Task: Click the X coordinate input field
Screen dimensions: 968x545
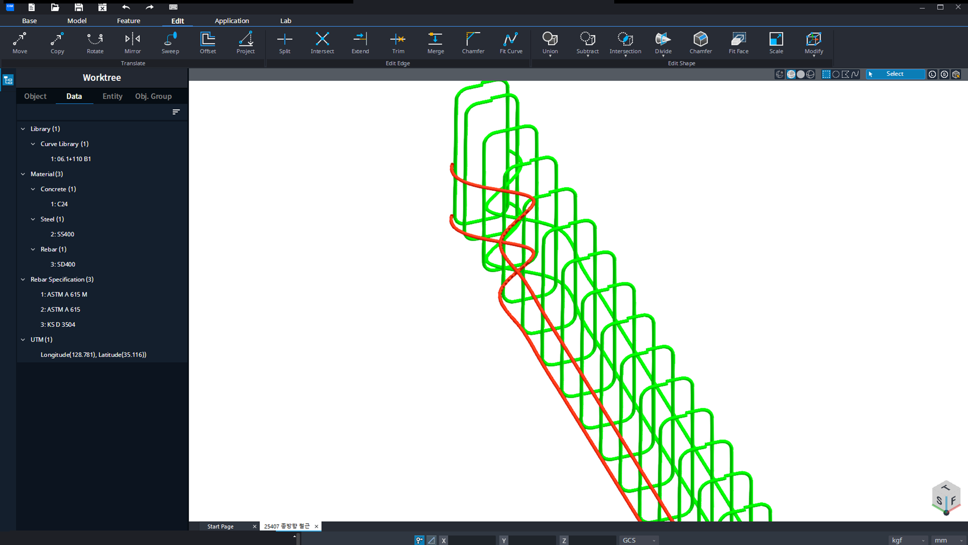Action: point(472,541)
